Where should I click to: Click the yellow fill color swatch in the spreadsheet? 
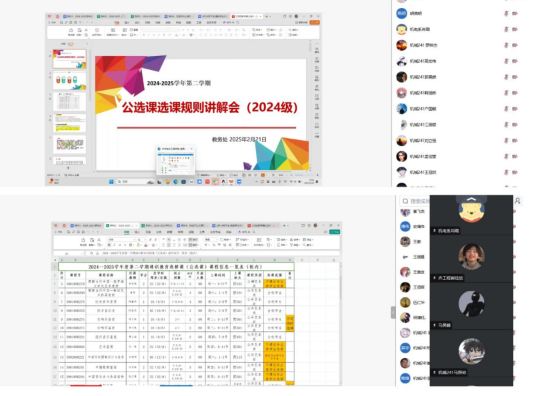click(x=139, y=245)
